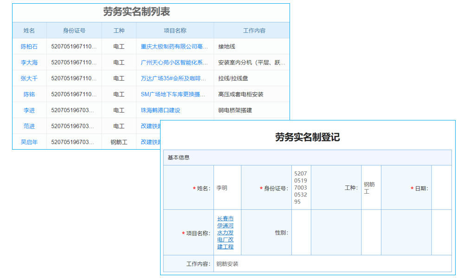This screenshot has height=278, width=464.
Task: Click the 日期 date input field
Action: click(x=441, y=187)
